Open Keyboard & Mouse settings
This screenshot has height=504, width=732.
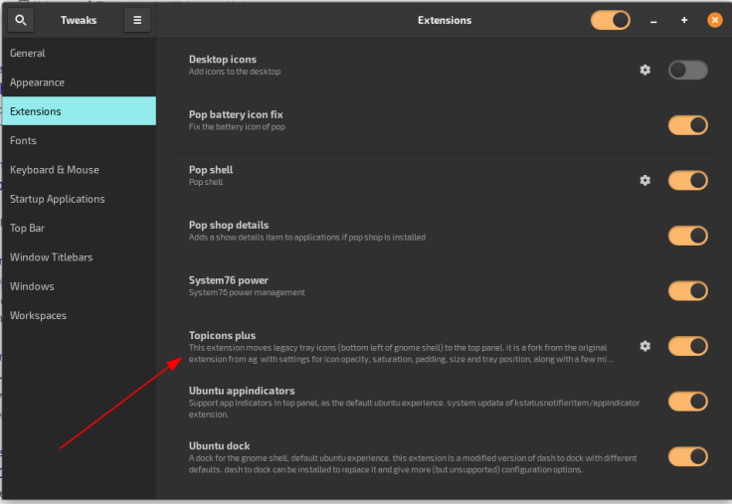coord(54,170)
